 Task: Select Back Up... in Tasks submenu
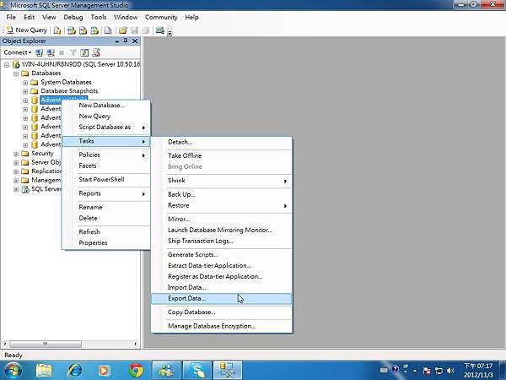[x=221, y=194]
